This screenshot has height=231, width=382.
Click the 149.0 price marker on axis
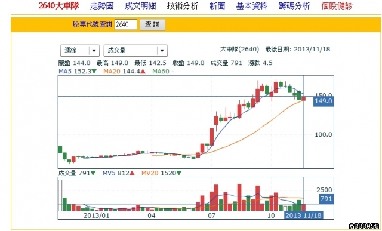(x=324, y=101)
